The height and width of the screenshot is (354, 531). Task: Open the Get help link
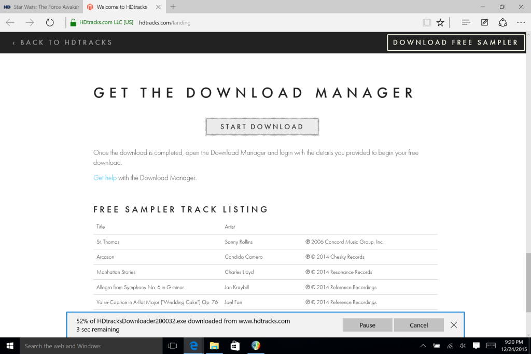105,178
